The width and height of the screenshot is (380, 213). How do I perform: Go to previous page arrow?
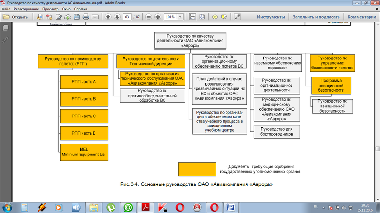(x=108, y=17)
